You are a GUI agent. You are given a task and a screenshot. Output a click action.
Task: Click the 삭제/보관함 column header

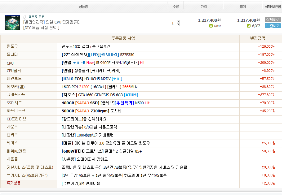[x=273, y=7]
